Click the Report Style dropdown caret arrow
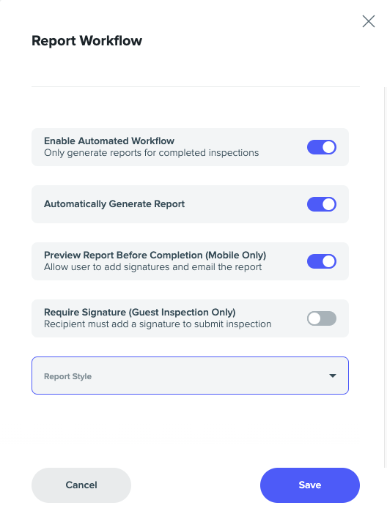 (x=333, y=376)
